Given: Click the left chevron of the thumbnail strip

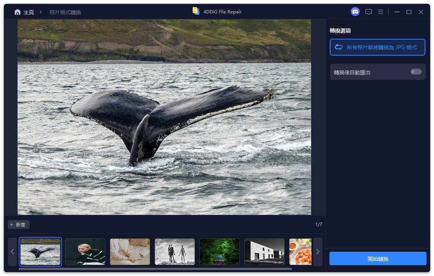Looking at the screenshot, I should click(x=12, y=252).
